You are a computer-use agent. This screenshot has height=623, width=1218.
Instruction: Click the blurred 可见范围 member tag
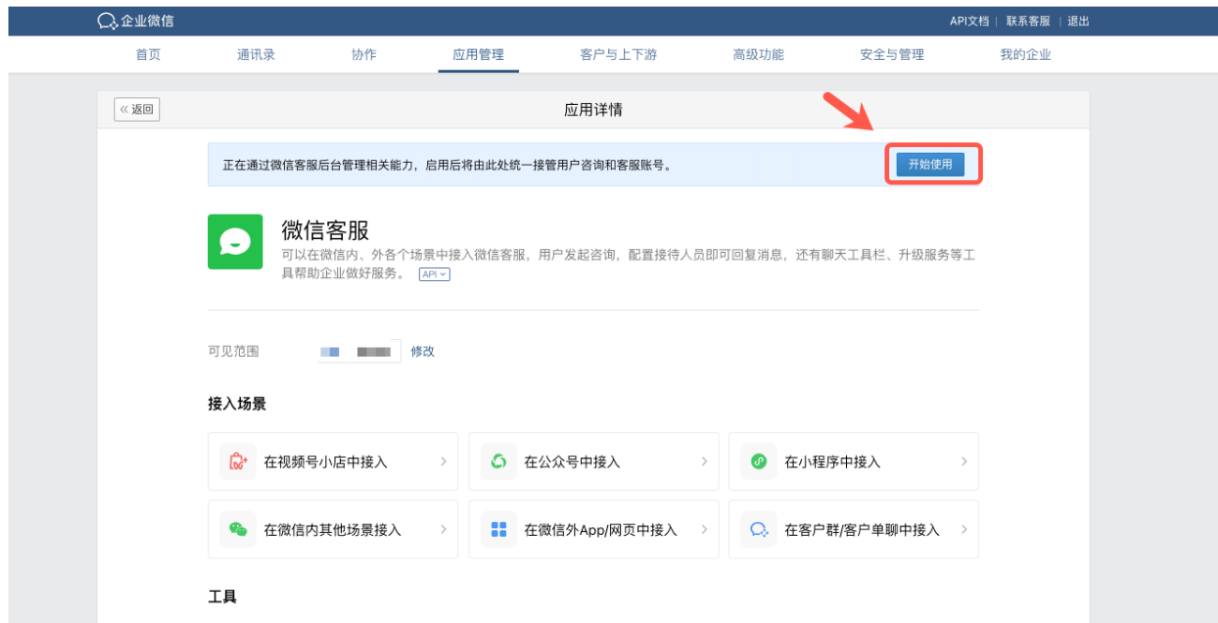coord(359,351)
